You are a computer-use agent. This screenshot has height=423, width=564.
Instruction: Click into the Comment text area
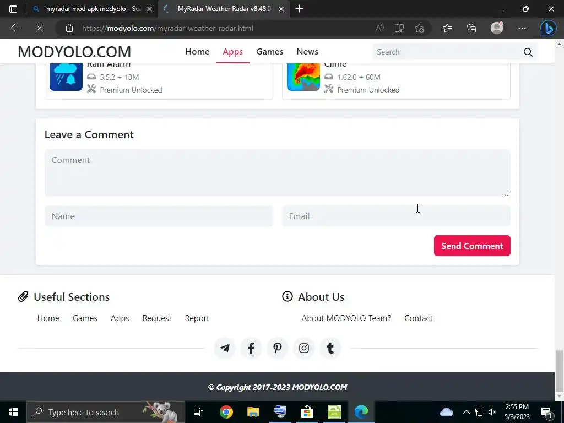coord(278,172)
